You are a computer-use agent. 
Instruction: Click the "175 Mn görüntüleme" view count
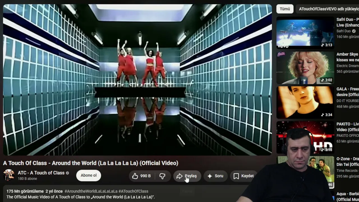pyautogui.click(x=25, y=191)
